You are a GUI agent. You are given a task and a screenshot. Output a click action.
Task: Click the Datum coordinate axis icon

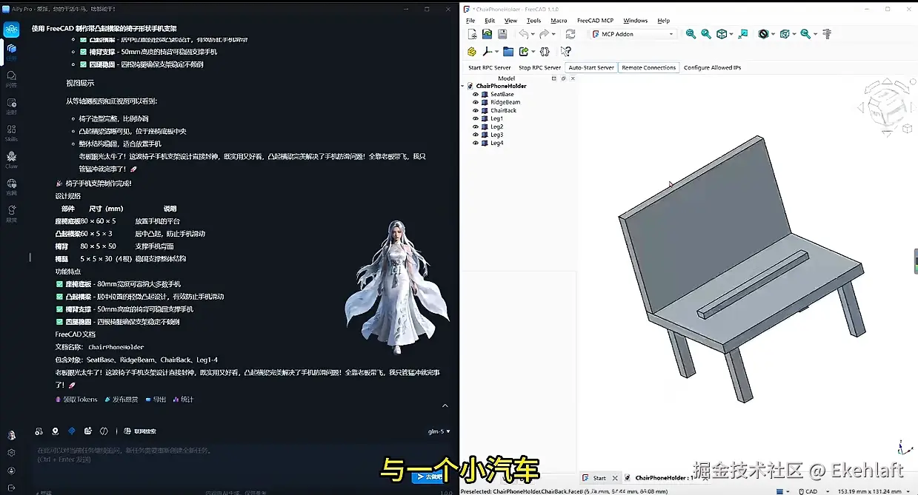point(487,52)
